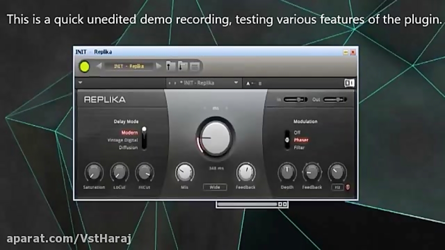Click the LoCut knob

point(120,172)
